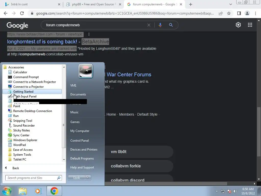Screen dimensions: 261x196
Task: Open Documents from Start menu
Action: 78,94
